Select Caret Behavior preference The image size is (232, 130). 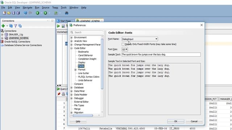[x=86, y=55]
